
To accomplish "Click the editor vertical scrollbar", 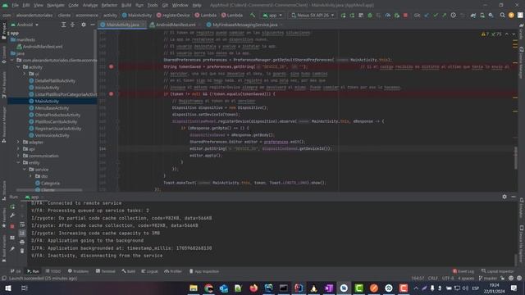I will pos(516,158).
